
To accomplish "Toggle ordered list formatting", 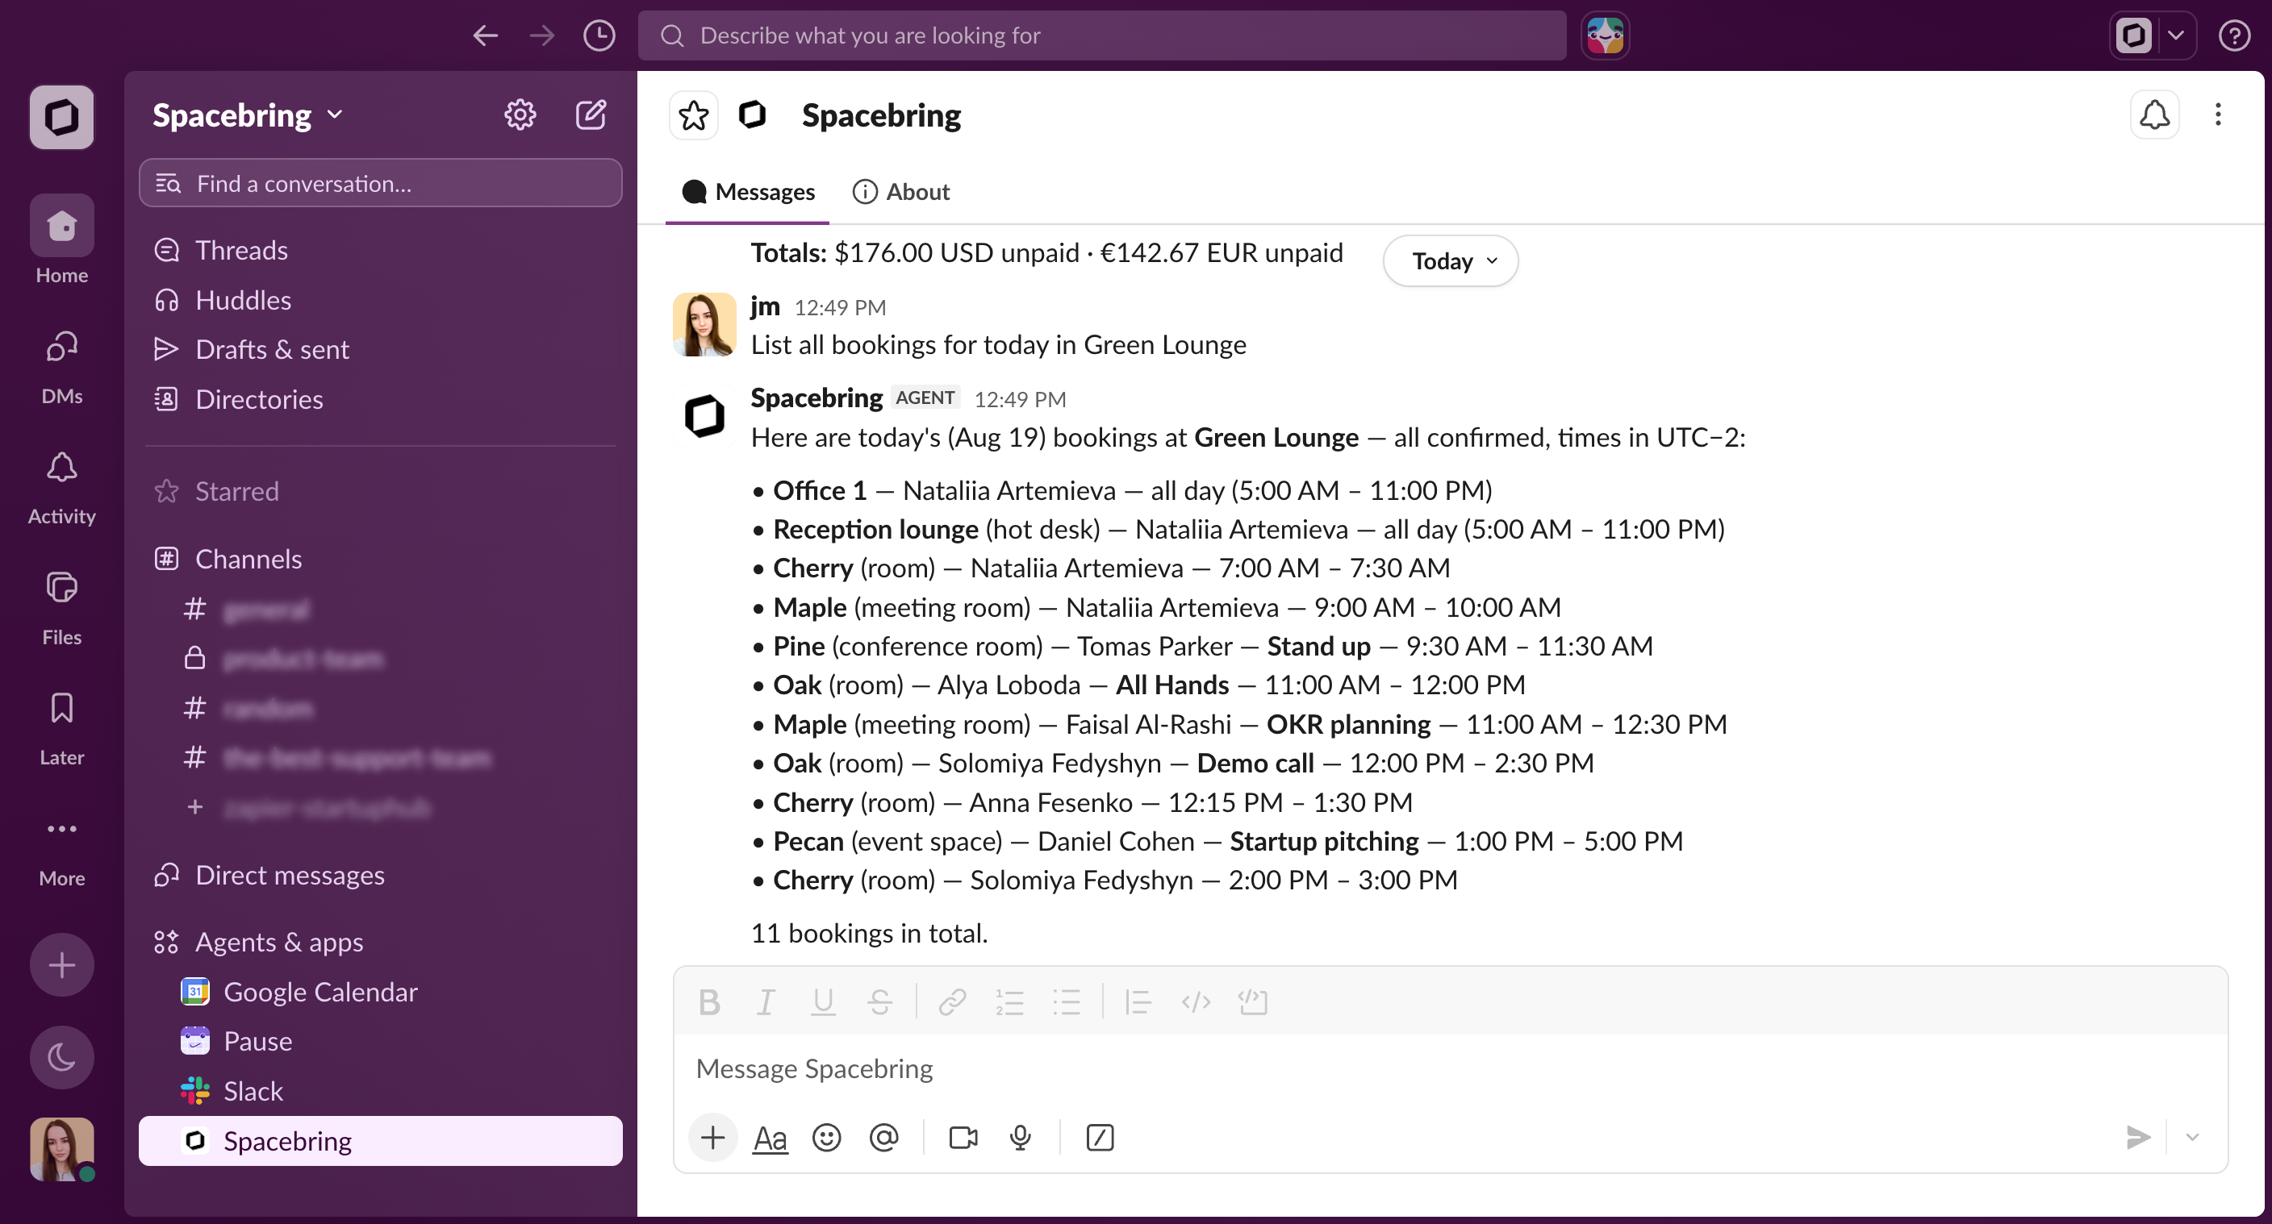I will [x=1010, y=1002].
